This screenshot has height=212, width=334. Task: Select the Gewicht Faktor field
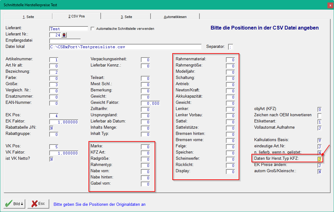tap(150, 103)
